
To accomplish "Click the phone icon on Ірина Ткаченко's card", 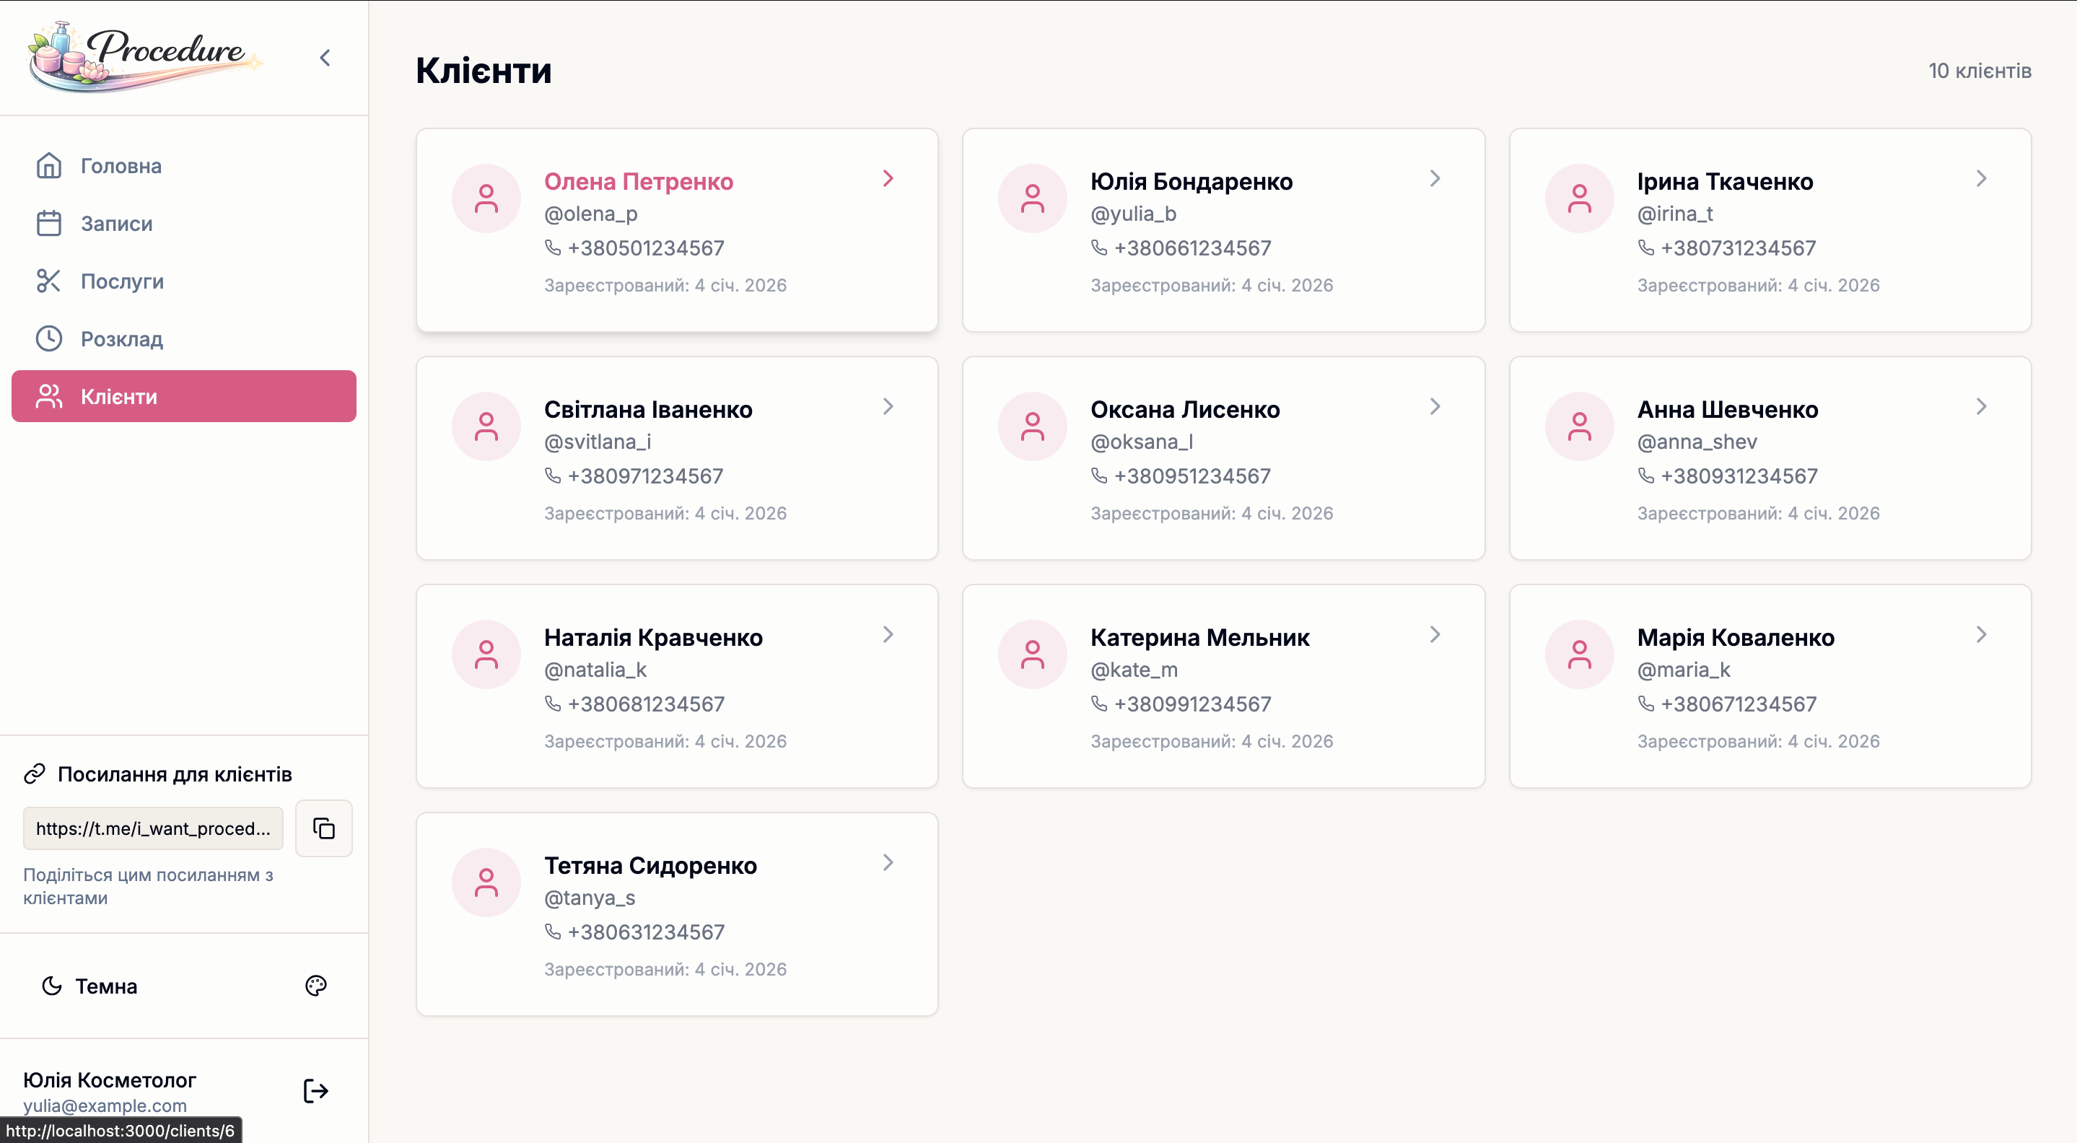I will pos(1645,248).
